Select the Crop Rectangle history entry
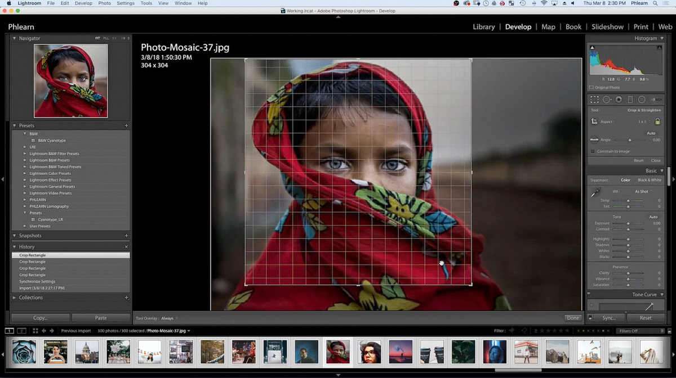Screen dimensions: 676x378 pyautogui.click(x=34, y=255)
